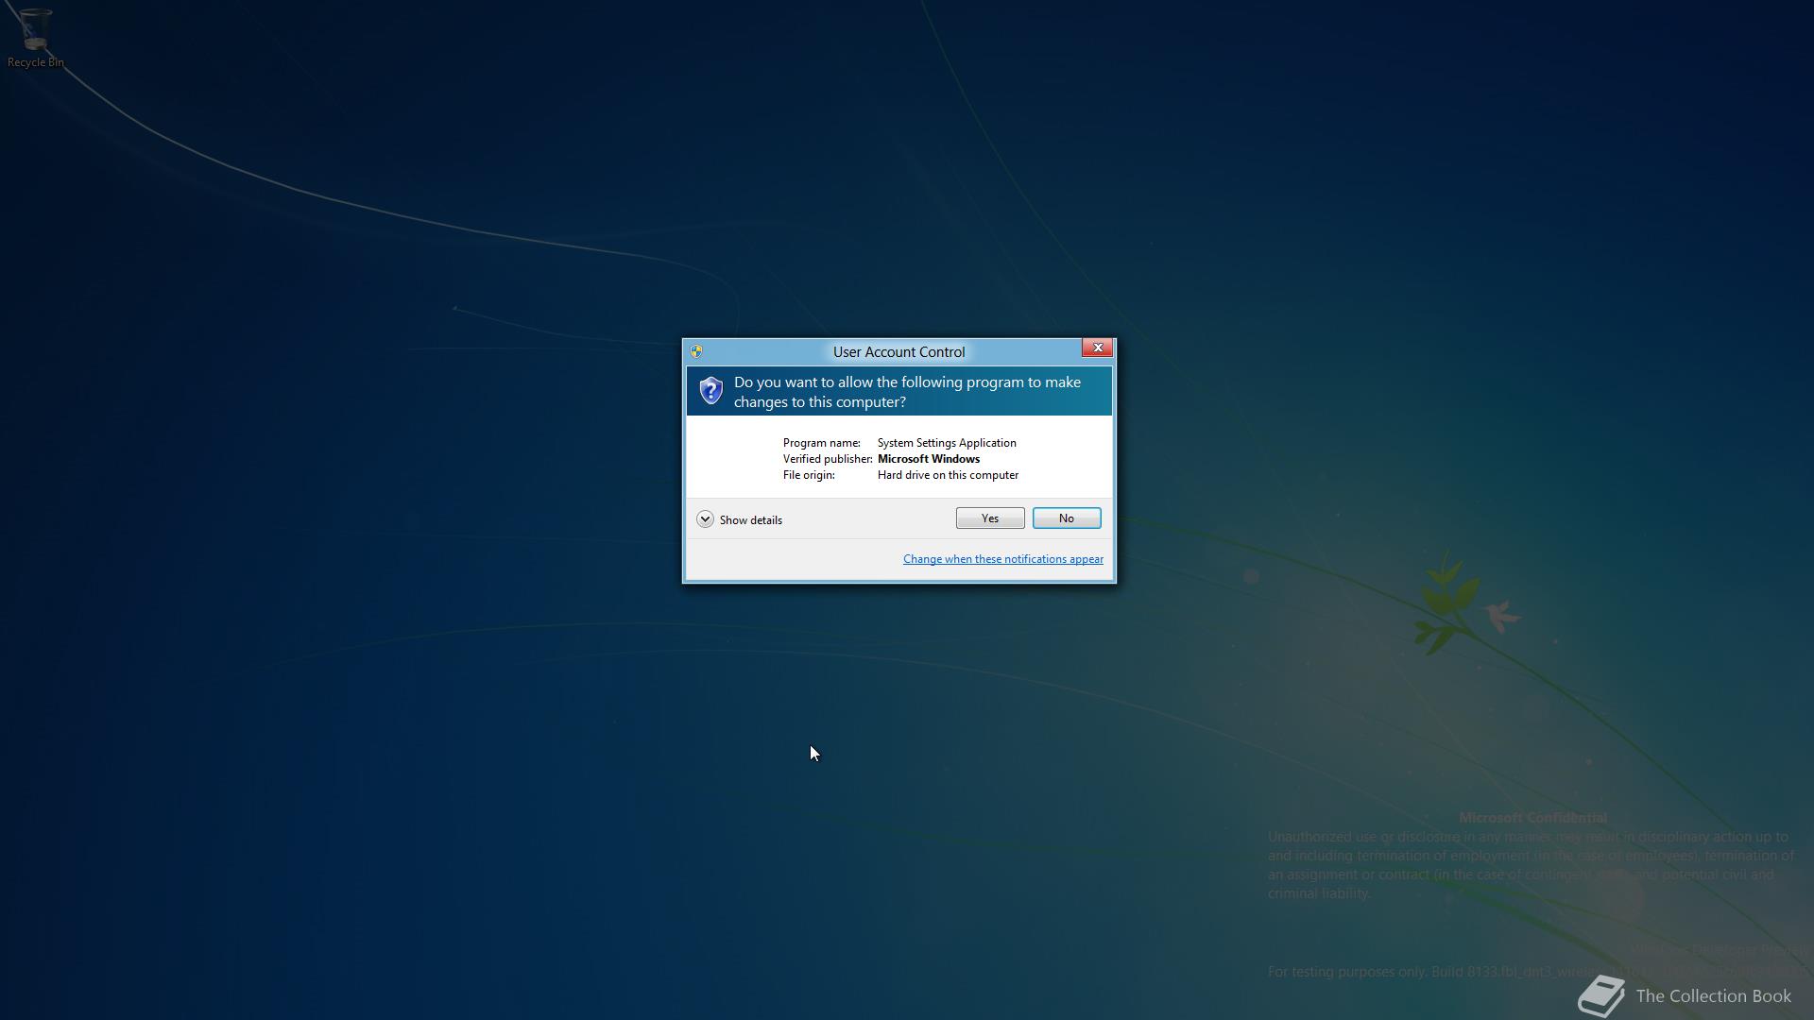Select the System Settings Application program name
Image resolution: width=1814 pixels, height=1020 pixels.
tap(947, 443)
